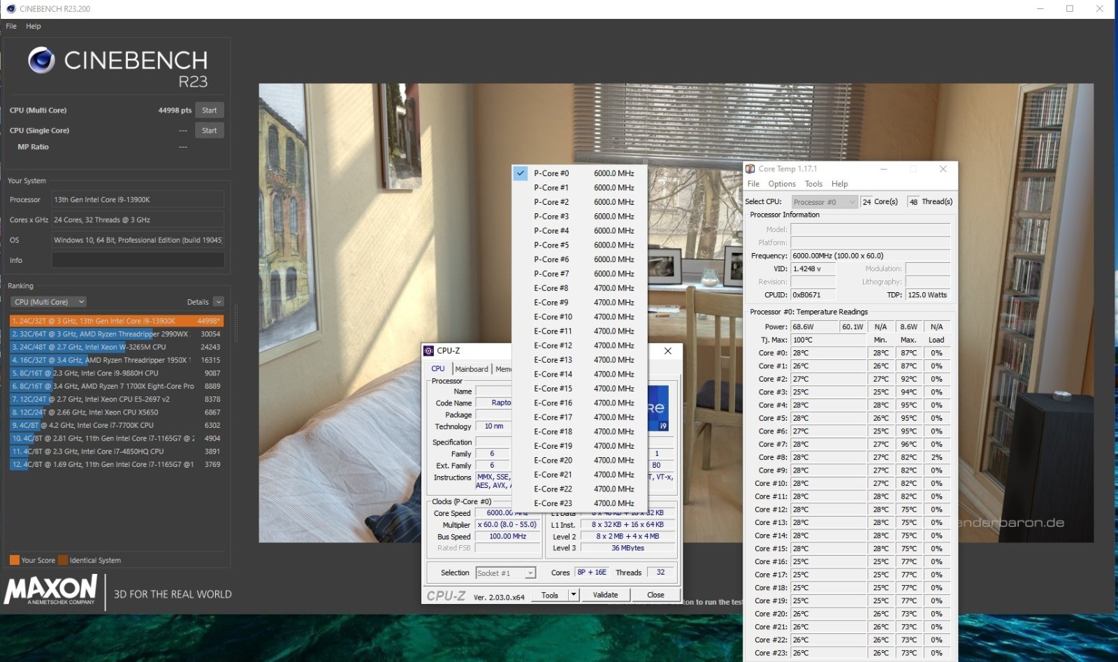Screen dimensions: 1118x662
Task: Click the orange Your Score legend swatch
Action: tap(15, 560)
